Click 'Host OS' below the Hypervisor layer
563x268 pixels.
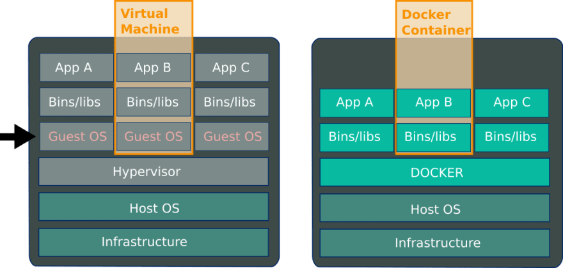[x=154, y=207]
